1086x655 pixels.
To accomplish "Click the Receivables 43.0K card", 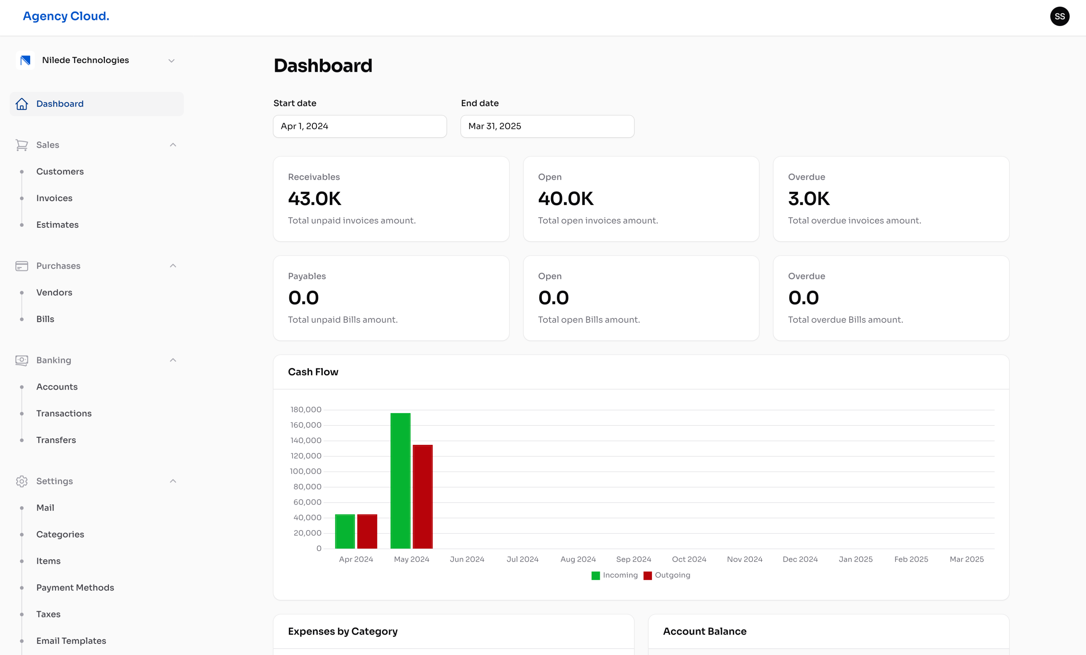I will (x=391, y=199).
